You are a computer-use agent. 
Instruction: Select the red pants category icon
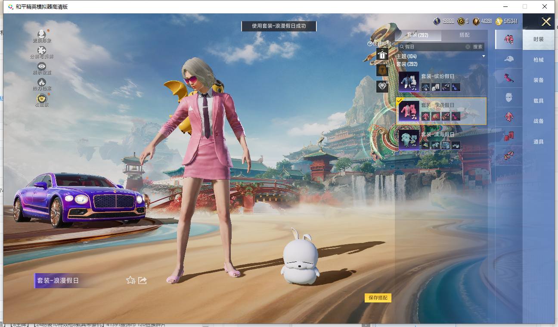(509, 137)
